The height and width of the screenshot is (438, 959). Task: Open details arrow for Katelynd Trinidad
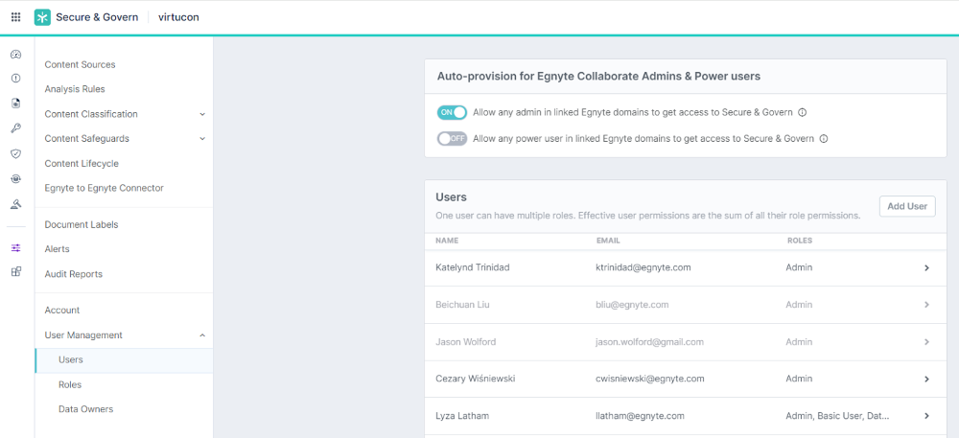pos(926,267)
